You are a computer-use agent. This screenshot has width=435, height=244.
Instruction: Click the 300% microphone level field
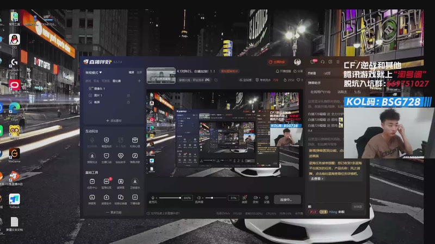coord(187,198)
